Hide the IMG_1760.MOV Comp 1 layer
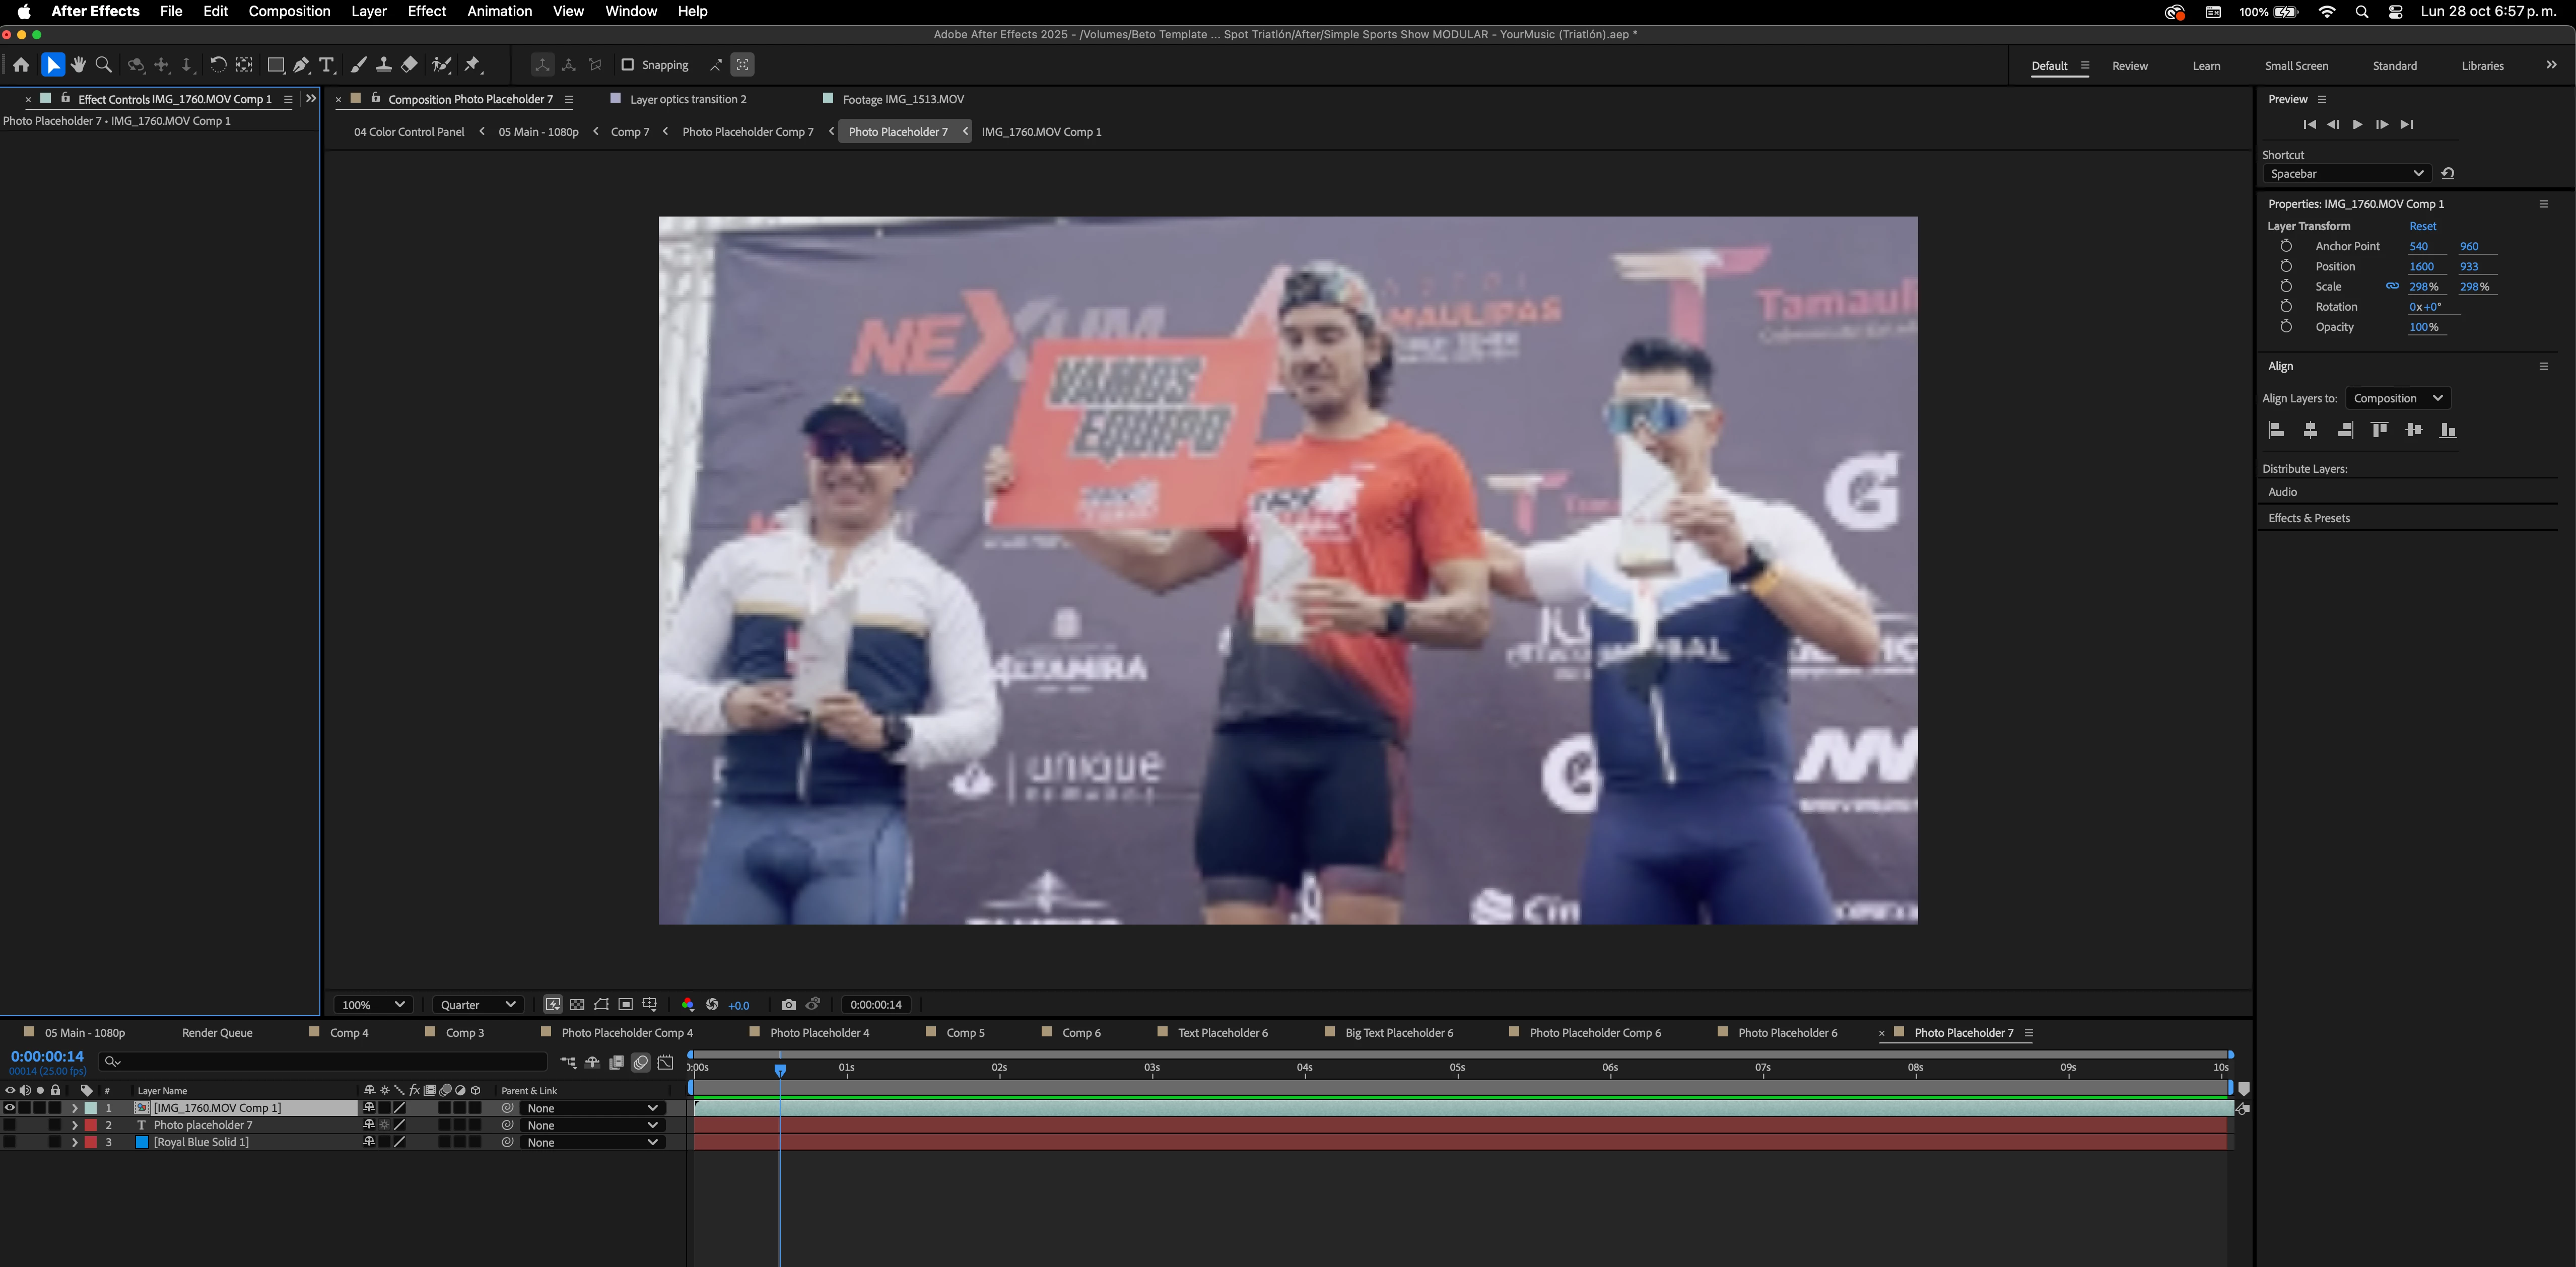The height and width of the screenshot is (1267, 2576). point(10,1108)
